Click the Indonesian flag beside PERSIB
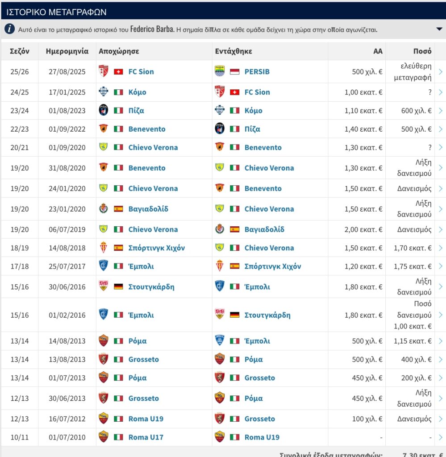446x457 pixels. (x=234, y=71)
